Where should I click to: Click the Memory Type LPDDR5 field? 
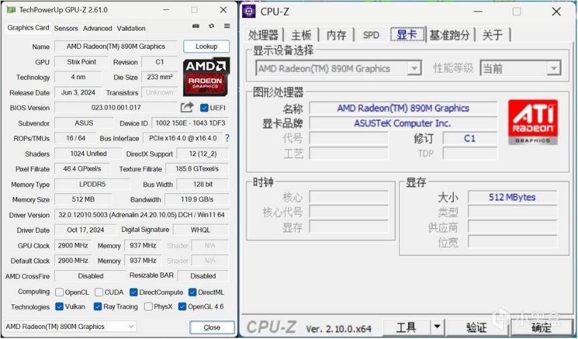click(92, 184)
